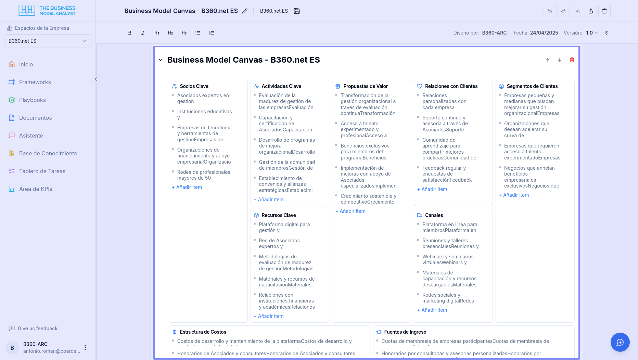Move the section down with the down arrow
Screen dimensions: 638x360
coord(560,60)
